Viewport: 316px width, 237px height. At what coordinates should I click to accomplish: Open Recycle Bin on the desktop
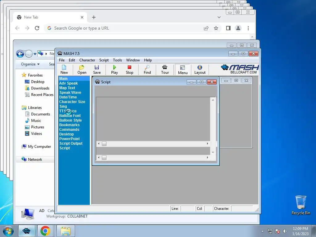[301, 205]
